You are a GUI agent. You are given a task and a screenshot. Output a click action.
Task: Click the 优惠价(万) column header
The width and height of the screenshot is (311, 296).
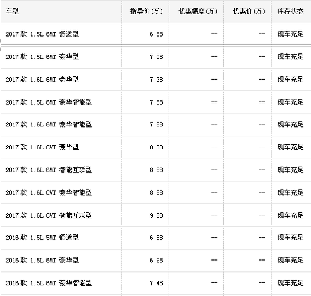(249, 11)
